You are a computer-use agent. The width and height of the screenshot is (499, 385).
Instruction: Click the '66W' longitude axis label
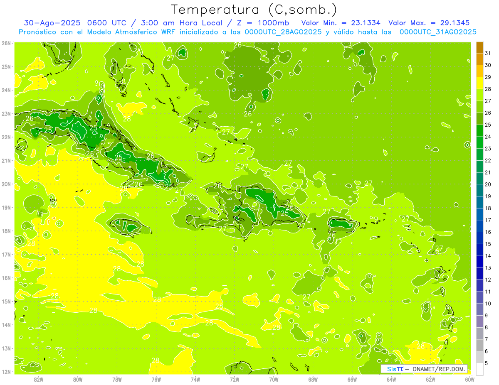pos(352,379)
